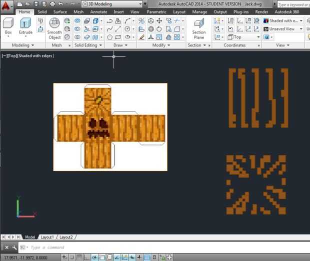
Task: Expand the View panel
Action: coord(282,45)
